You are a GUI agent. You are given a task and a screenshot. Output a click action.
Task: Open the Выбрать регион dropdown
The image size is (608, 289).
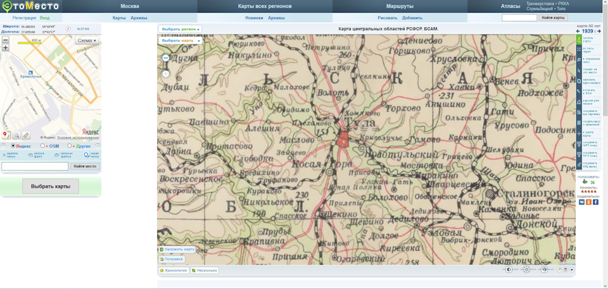click(180, 29)
